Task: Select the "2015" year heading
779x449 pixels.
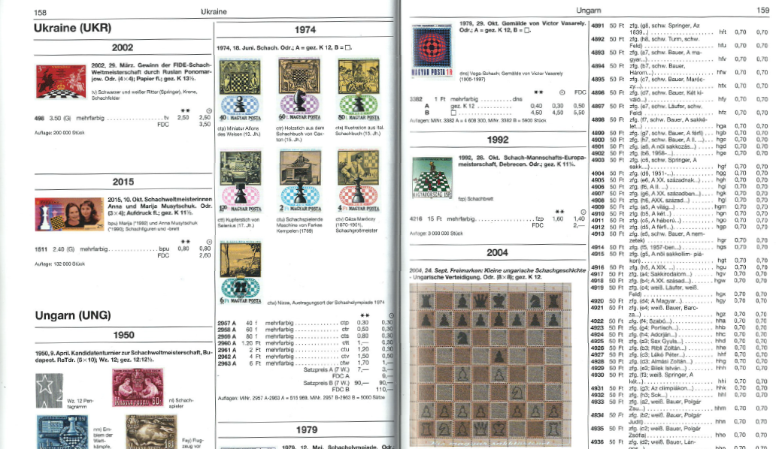Action: tap(123, 182)
